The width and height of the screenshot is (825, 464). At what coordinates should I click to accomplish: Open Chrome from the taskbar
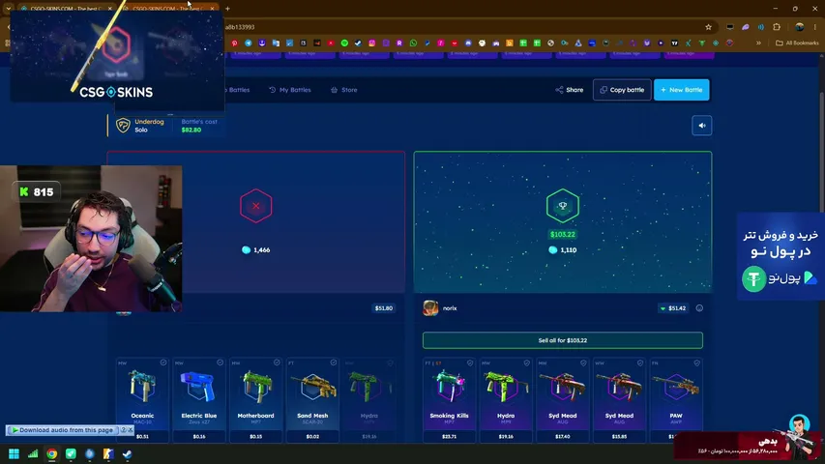pyautogui.click(x=51, y=453)
